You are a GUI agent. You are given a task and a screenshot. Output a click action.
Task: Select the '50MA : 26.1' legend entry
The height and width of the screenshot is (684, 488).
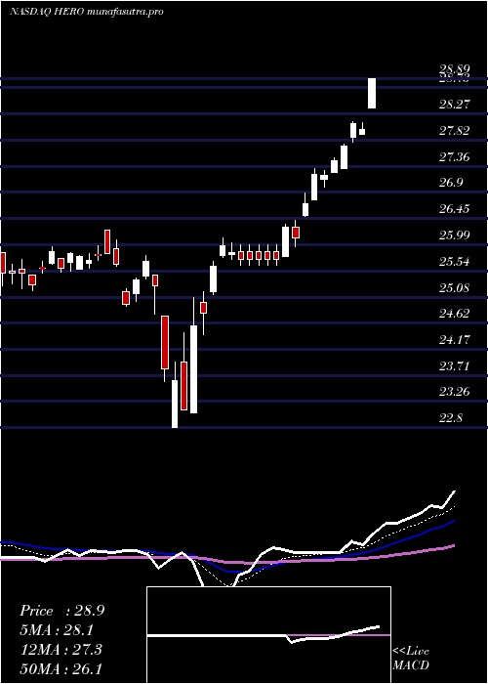point(61,668)
